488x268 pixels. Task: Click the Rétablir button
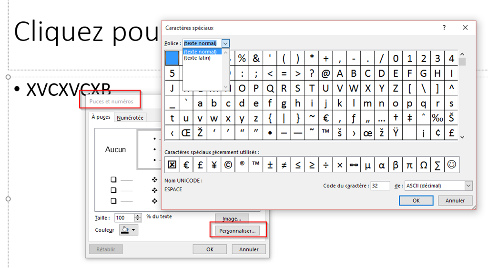pyautogui.click(x=106, y=249)
